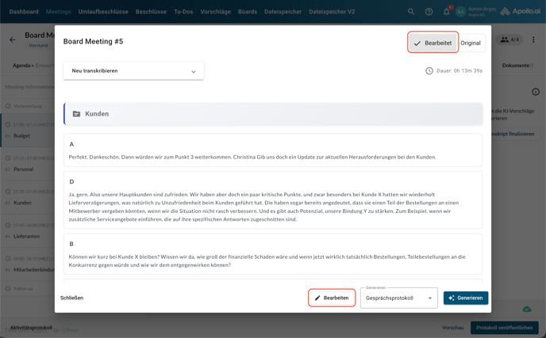Click the info circle icon on right panel

(x=535, y=92)
